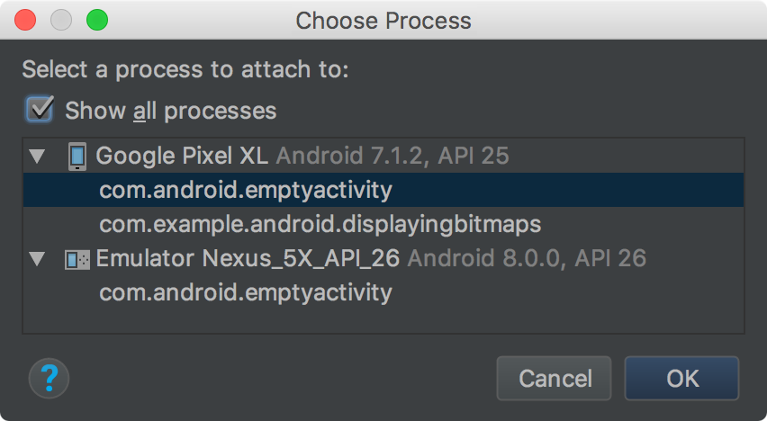Viewport: 767px width, 421px height.
Task: Close the Choose Process dialog with the red button
Action: (25, 20)
